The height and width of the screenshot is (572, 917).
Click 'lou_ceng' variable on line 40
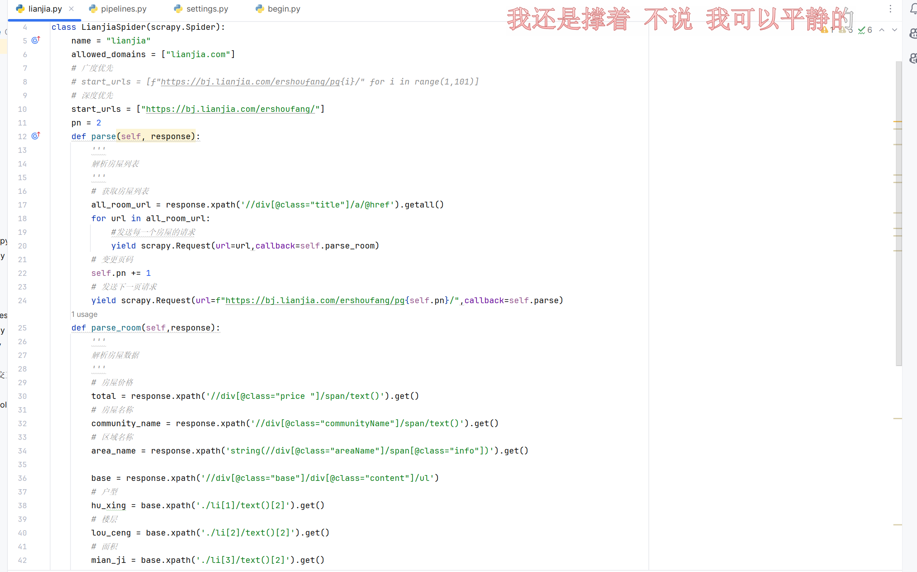point(111,533)
